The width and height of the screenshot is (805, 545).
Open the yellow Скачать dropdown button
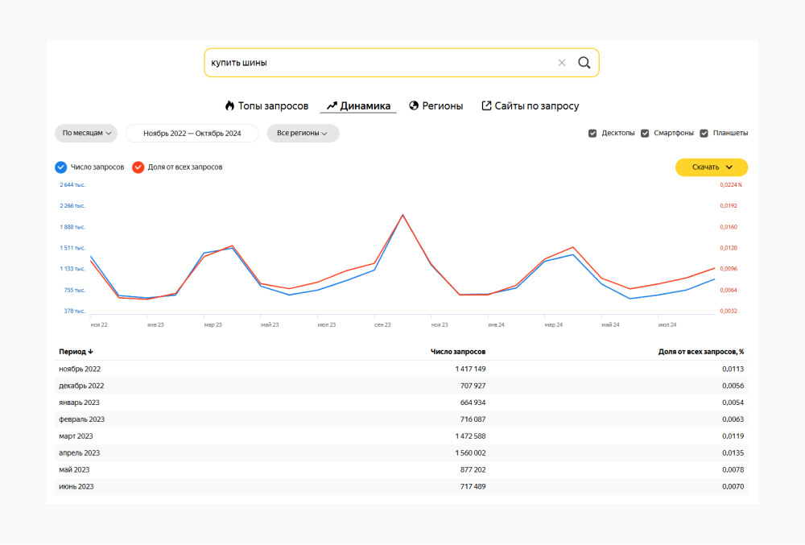pos(712,167)
